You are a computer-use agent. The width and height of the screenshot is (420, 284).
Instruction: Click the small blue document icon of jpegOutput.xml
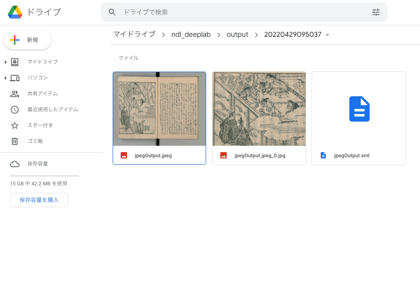[323, 156]
